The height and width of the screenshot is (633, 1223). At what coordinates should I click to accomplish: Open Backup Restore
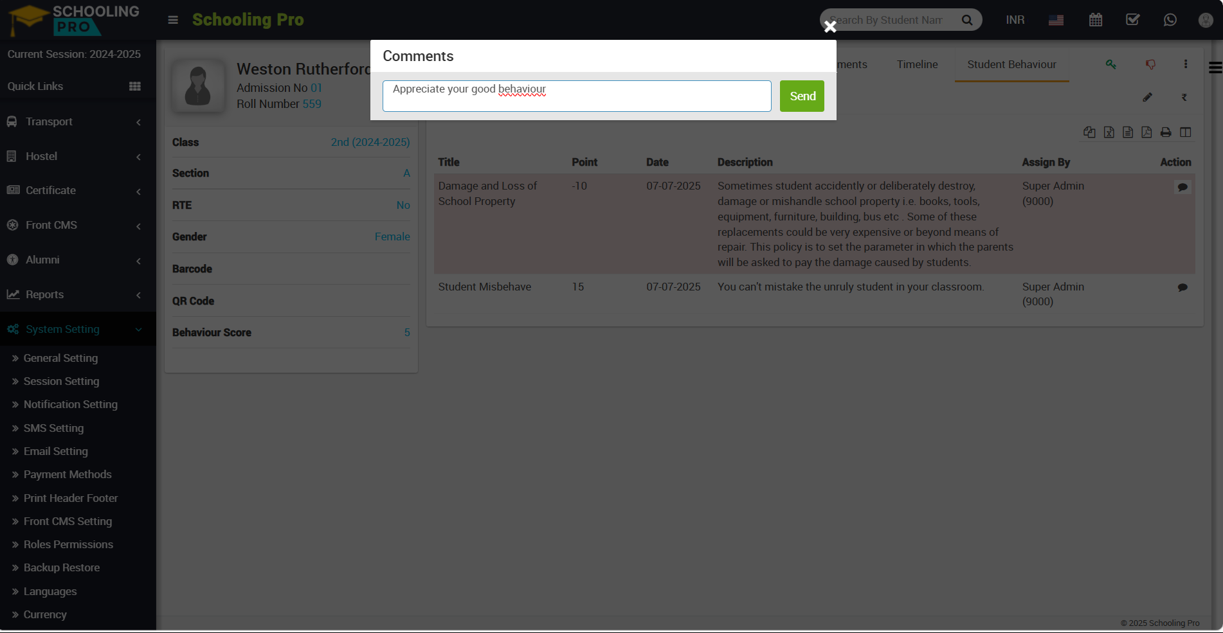pos(62,567)
